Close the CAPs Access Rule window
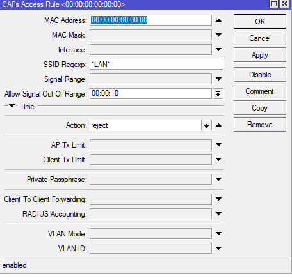Screen dimensions: 292x278 click(285, 4)
